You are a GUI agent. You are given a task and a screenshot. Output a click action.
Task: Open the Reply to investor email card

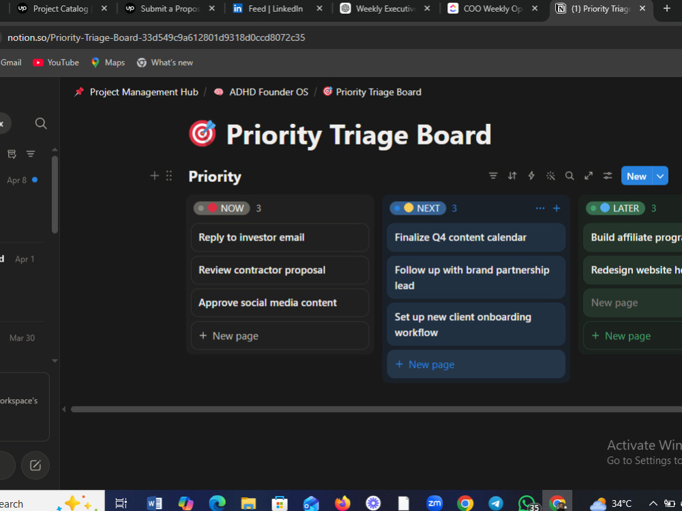click(280, 237)
